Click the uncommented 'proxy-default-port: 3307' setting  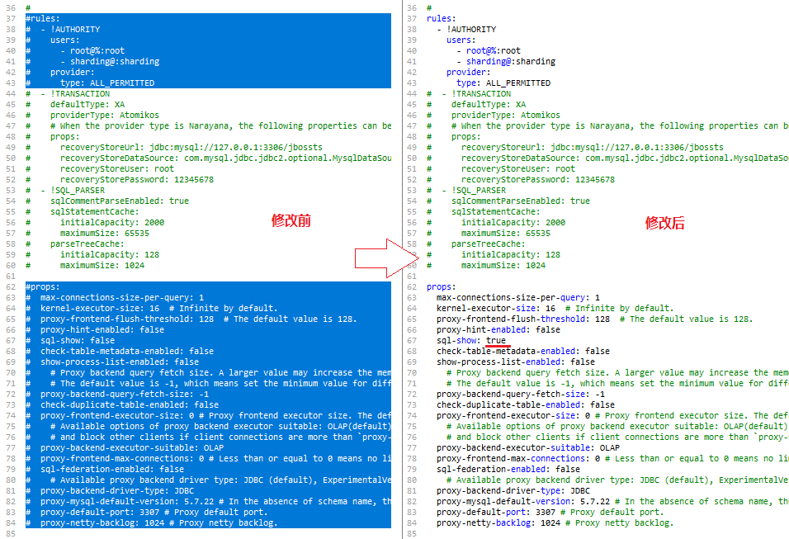tap(496, 513)
